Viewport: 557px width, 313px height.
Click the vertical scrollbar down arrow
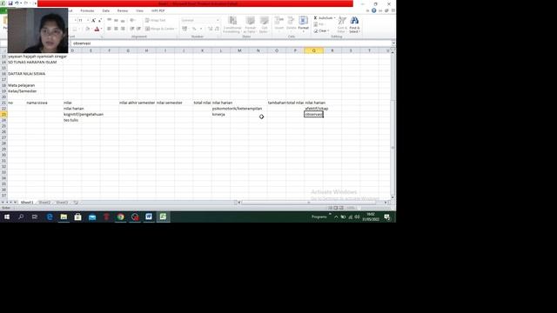[x=393, y=197]
